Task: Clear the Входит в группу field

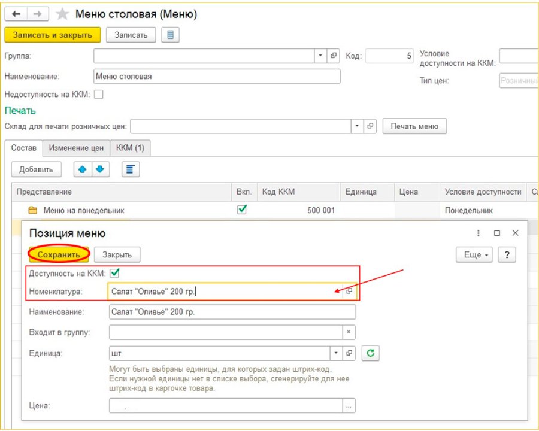Action: click(349, 332)
